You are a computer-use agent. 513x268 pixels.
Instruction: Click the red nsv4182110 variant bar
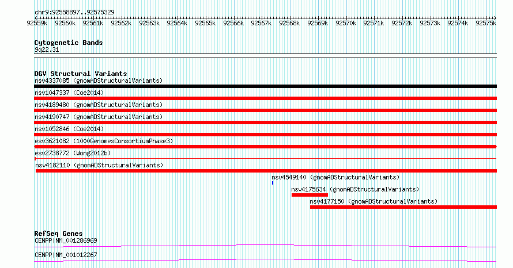click(266, 171)
